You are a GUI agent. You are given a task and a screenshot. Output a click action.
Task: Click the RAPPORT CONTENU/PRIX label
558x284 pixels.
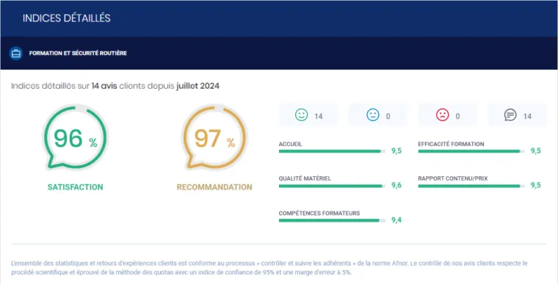pos(453,178)
